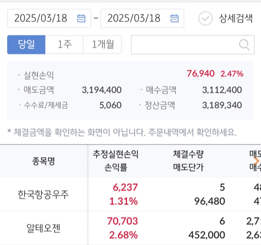The image size is (261, 245).
Task: Click profit rate 1.31%
Action: pos(123,201)
